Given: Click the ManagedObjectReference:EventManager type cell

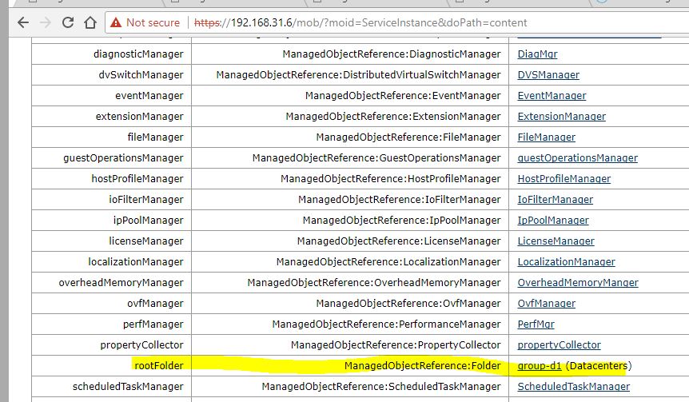Looking at the screenshot, I should click(x=350, y=95).
